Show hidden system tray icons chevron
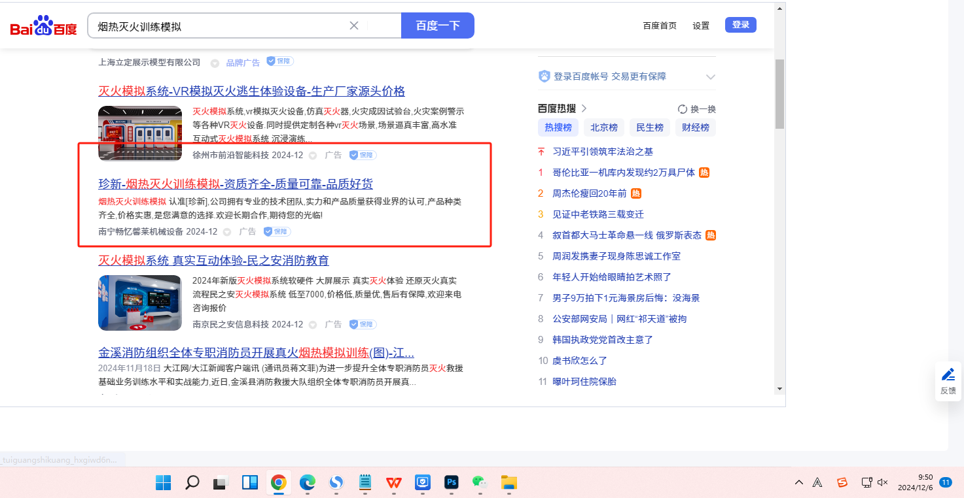Screen dimensions: 964x498 click(799, 482)
